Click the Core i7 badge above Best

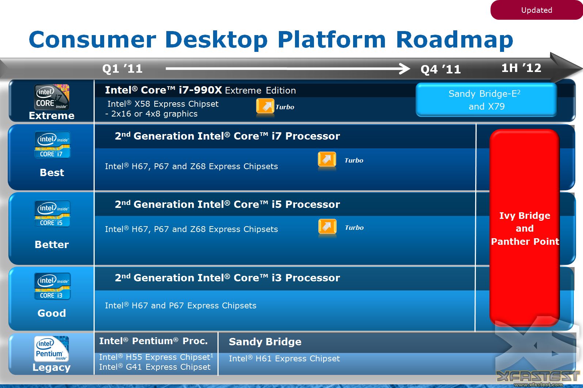point(52,145)
